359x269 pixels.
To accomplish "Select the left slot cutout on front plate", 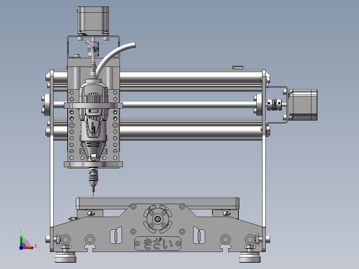I will 116,235.
